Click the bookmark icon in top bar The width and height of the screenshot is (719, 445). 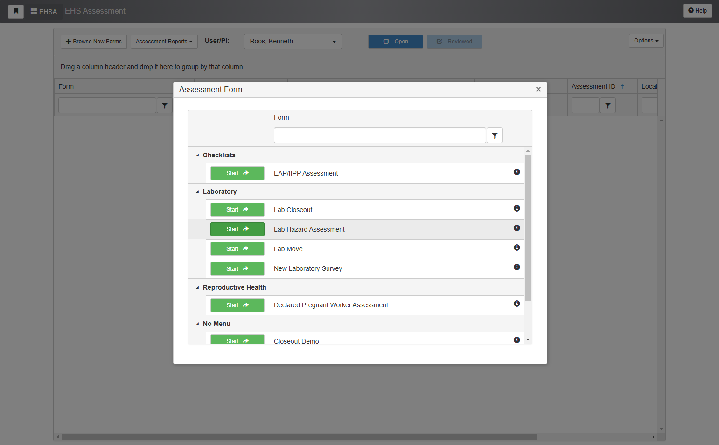16,11
